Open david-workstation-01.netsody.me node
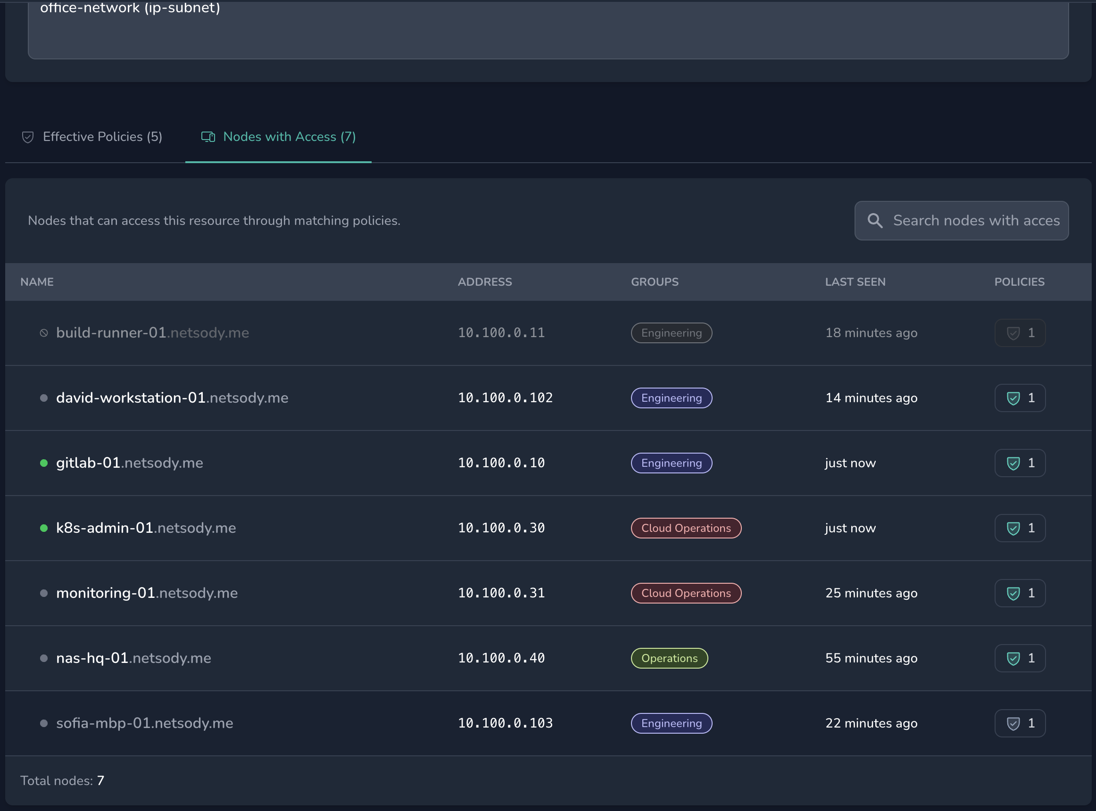The width and height of the screenshot is (1096, 811). pos(172,398)
